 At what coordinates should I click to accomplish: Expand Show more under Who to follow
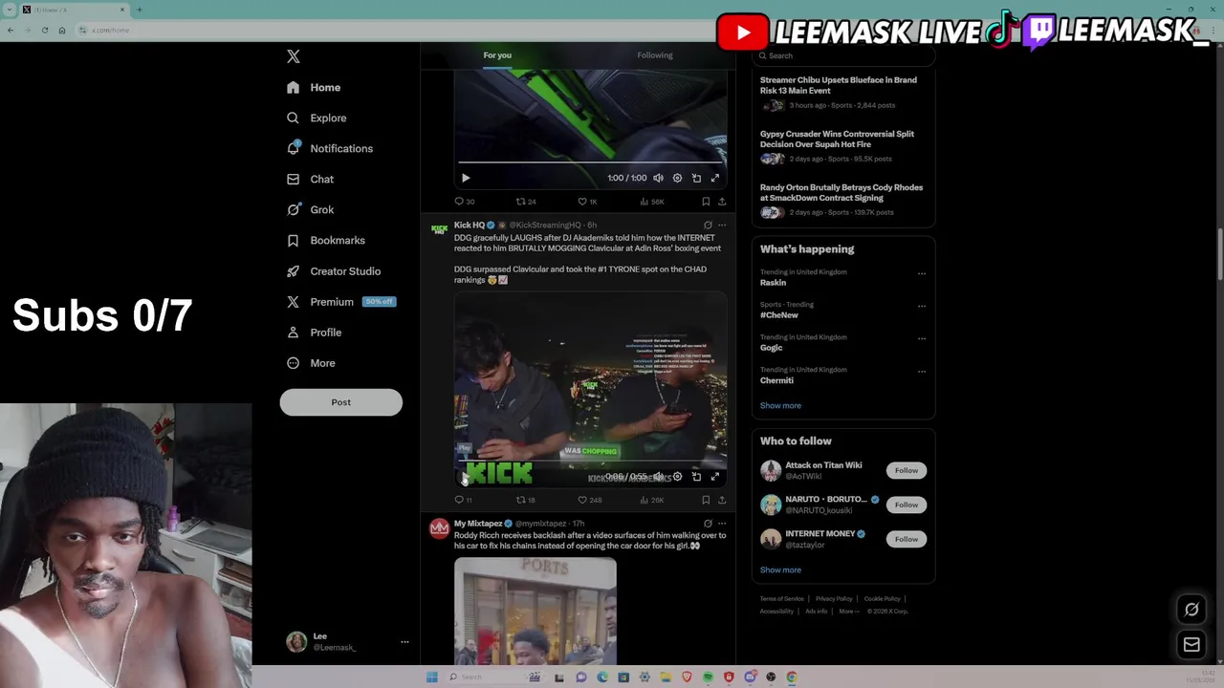pos(780,570)
